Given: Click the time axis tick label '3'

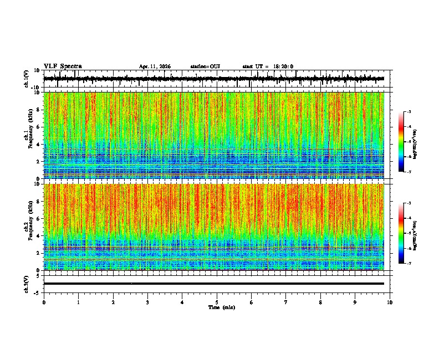Looking at the screenshot, I should [147, 302].
